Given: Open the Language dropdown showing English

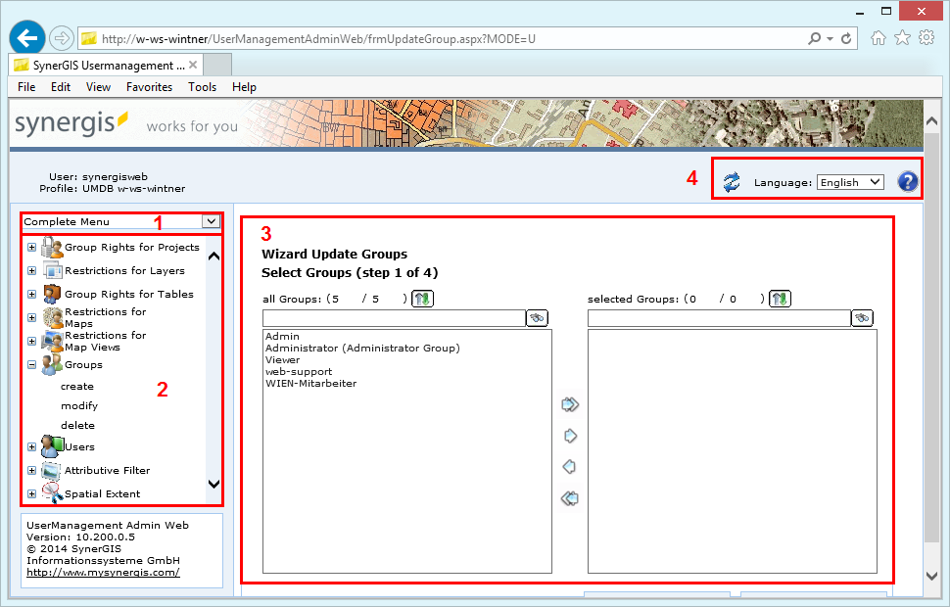Looking at the screenshot, I should point(849,181).
